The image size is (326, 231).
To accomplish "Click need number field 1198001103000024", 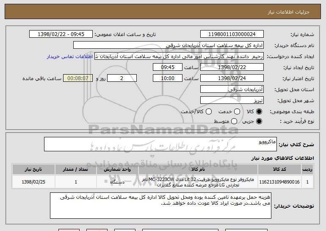I will point(232,34).
